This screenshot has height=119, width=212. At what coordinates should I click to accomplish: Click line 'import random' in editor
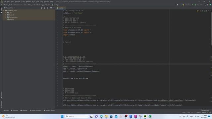tap(69, 35)
